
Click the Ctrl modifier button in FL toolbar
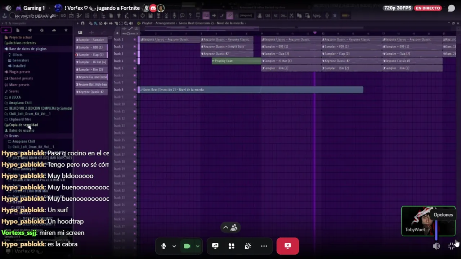(268, 15)
